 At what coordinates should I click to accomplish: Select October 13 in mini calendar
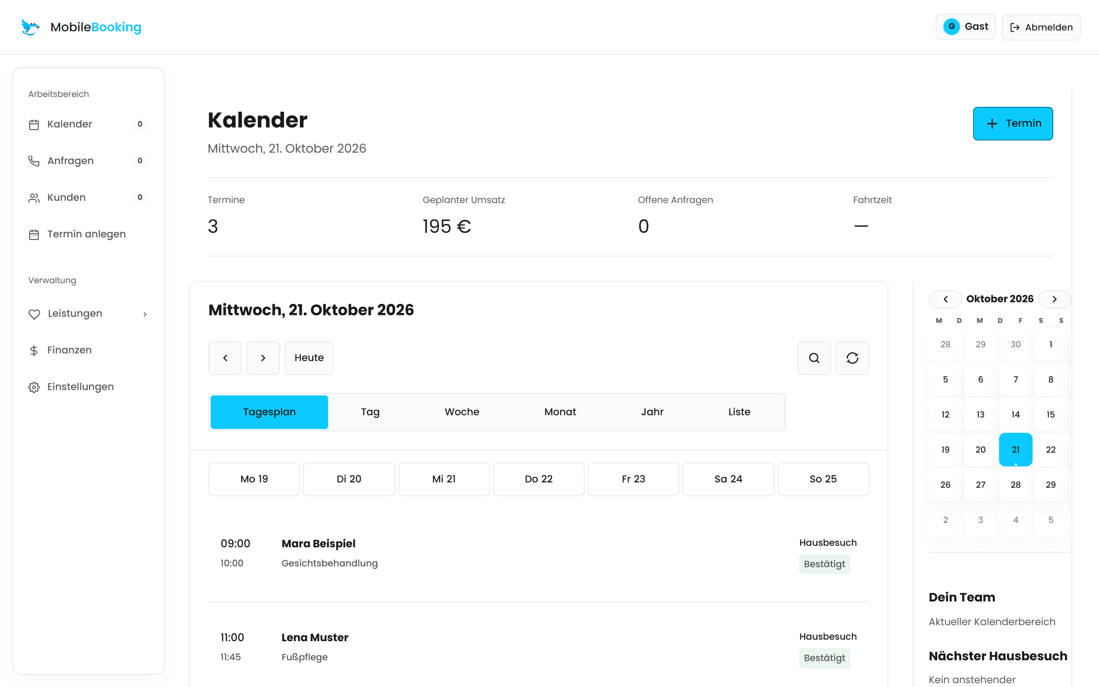(980, 415)
